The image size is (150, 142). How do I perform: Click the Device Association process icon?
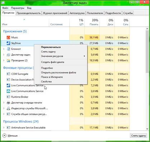click(8, 80)
